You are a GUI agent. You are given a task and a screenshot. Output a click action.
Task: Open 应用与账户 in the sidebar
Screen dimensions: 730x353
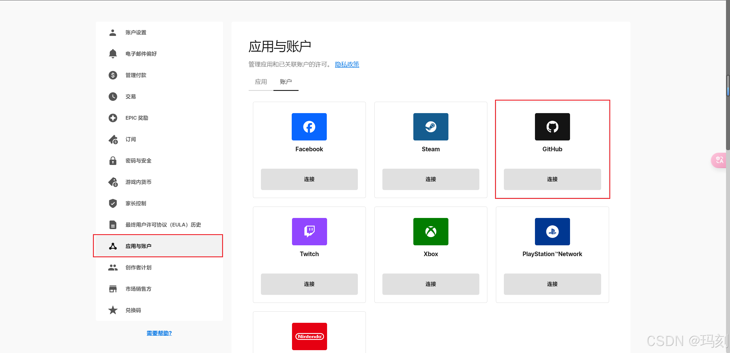point(138,246)
